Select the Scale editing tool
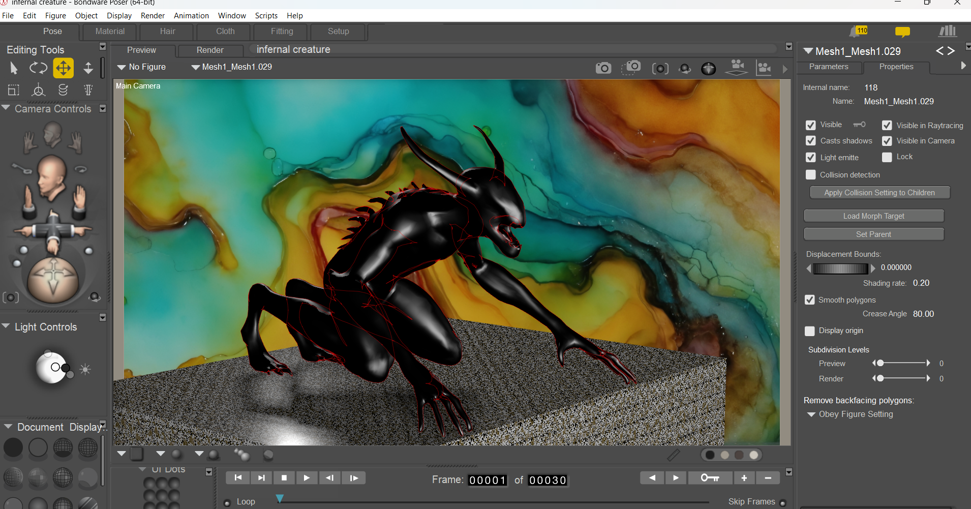This screenshot has height=509, width=971. (14, 91)
